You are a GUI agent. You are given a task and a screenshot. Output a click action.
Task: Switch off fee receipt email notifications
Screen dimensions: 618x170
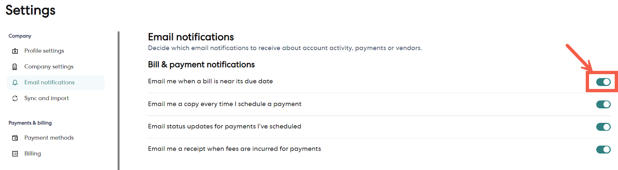(603, 149)
